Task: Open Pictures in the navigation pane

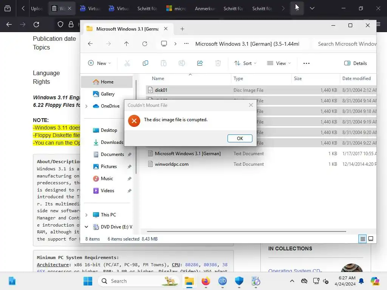Action: pos(108,167)
